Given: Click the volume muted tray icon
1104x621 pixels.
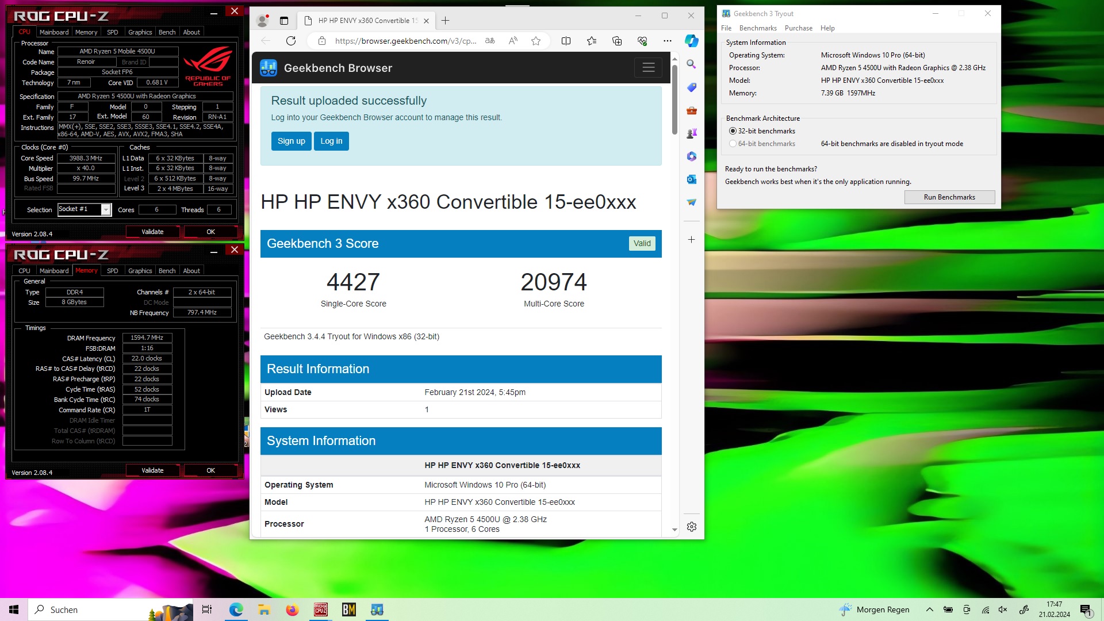Looking at the screenshot, I should point(1003,609).
